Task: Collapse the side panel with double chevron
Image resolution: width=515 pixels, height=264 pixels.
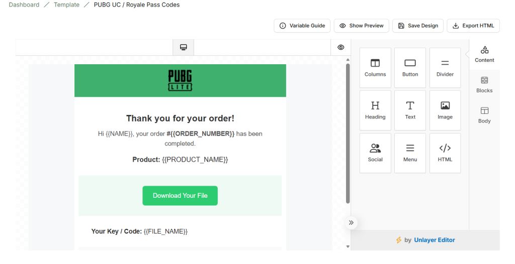Action: (x=351, y=222)
